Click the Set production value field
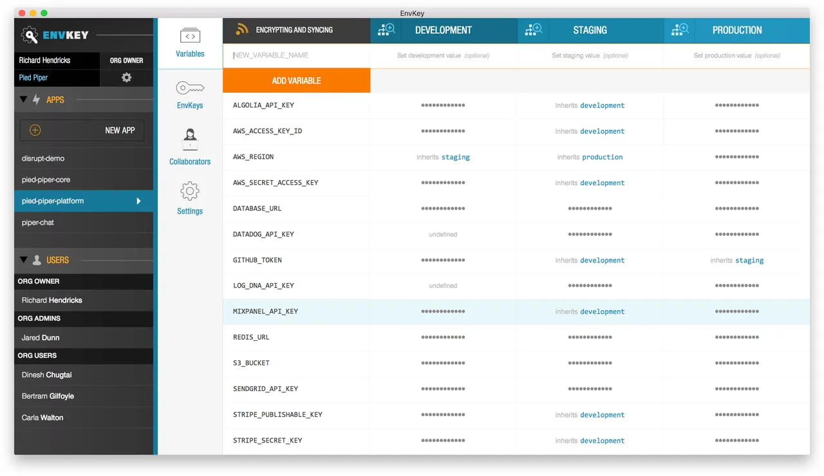 (x=736, y=55)
